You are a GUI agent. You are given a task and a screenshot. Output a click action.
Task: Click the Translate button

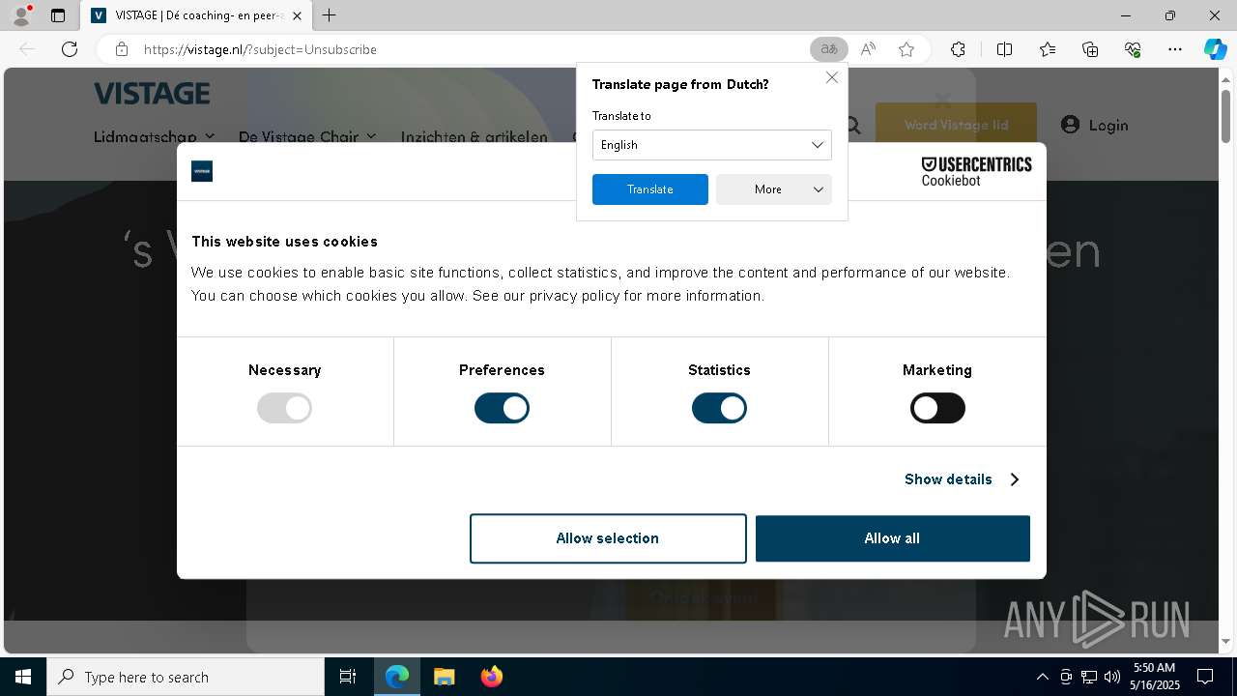click(x=649, y=189)
